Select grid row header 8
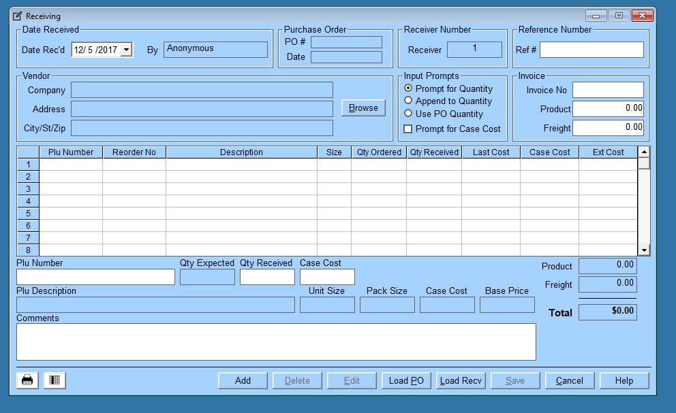 28,250
